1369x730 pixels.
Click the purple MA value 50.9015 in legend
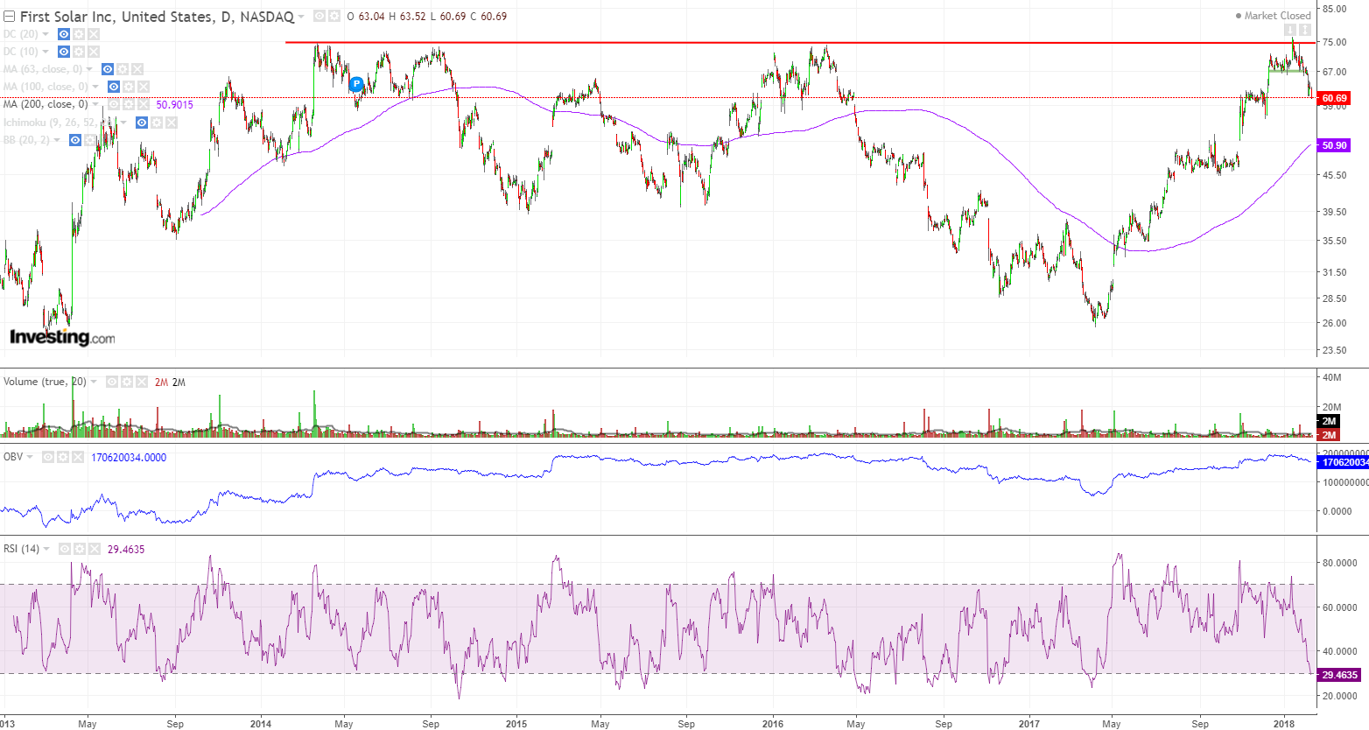[x=175, y=104]
